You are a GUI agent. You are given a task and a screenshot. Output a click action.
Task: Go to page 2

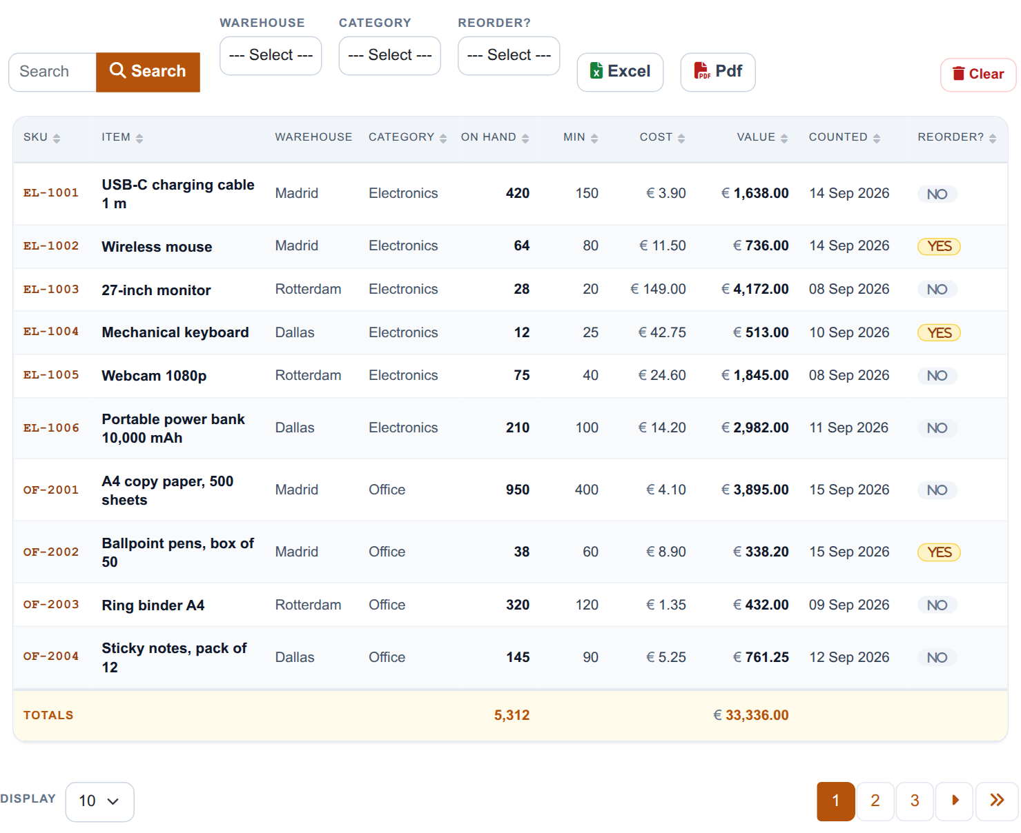pos(875,801)
